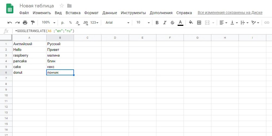272x136 pixels.
Task: Click the document title Новая таблица
Action: [37, 6]
